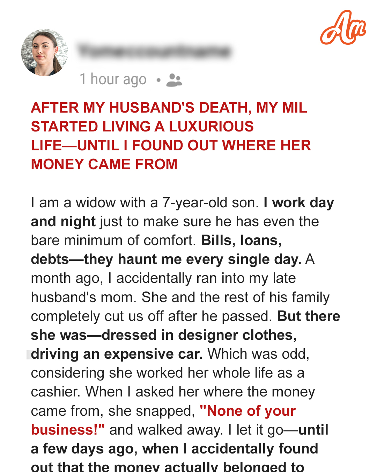Click the headline line "STARTED LIVING A LUXURIOUS"
The height and width of the screenshot is (472, 377).
(x=142, y=127)
